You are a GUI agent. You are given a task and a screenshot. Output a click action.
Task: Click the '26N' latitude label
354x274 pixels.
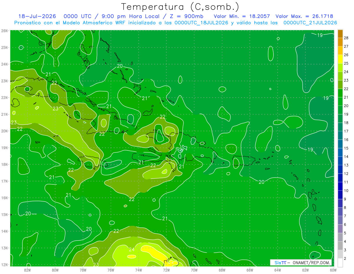pyautogui.click(x=4, y=30)
